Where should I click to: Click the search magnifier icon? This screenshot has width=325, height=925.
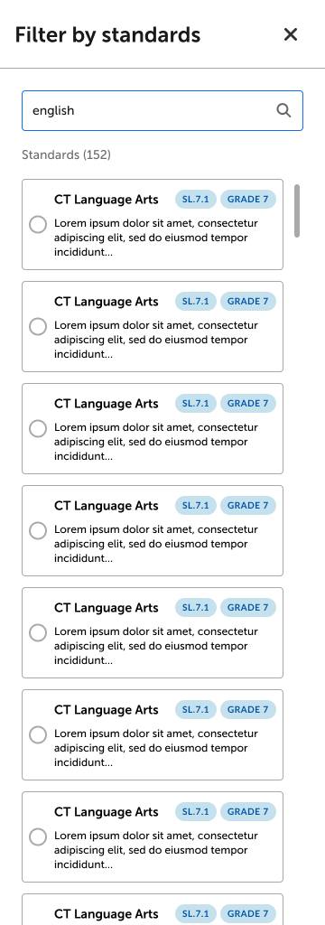pyautogui.click(x=283, y=110)
